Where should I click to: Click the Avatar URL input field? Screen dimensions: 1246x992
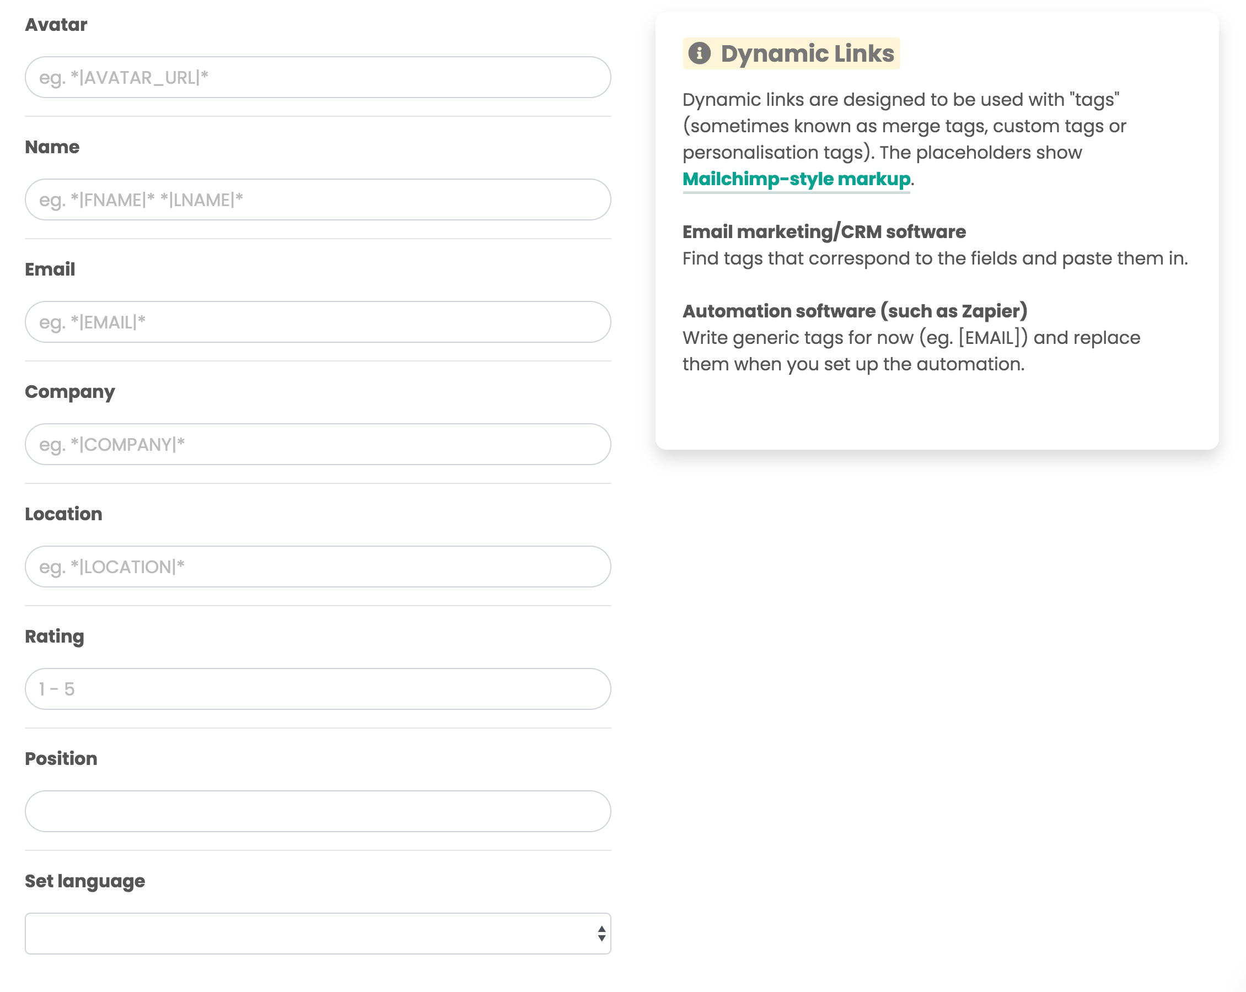[x=318, y=77]
